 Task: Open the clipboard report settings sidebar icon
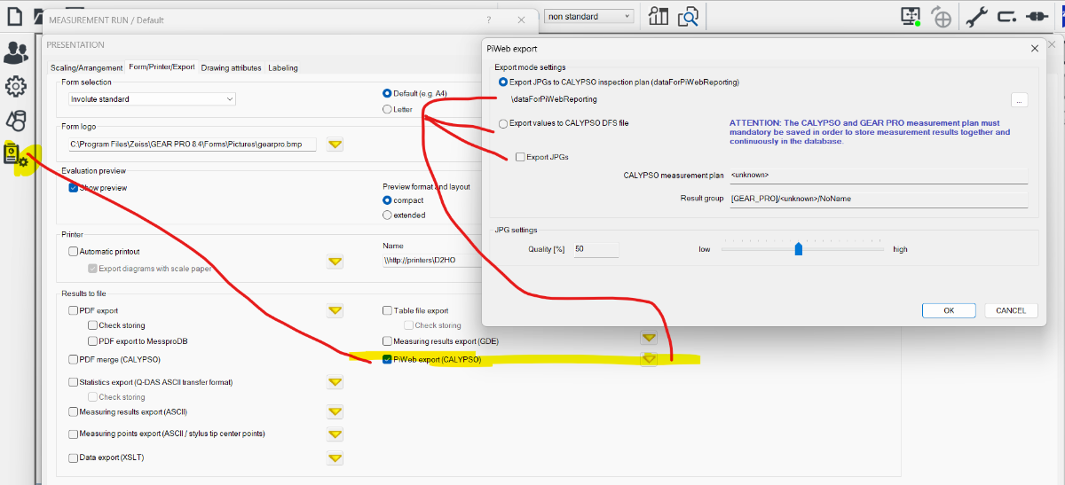15,156
